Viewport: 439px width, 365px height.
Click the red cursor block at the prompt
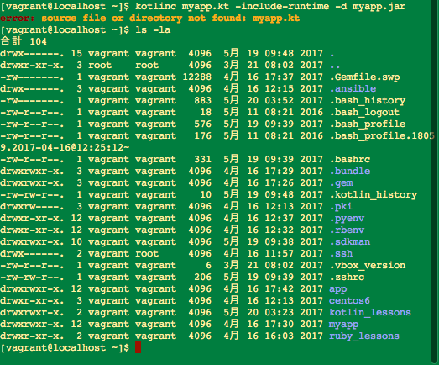[x=138, y=347]
